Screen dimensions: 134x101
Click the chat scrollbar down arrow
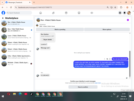tap(130, 78)
